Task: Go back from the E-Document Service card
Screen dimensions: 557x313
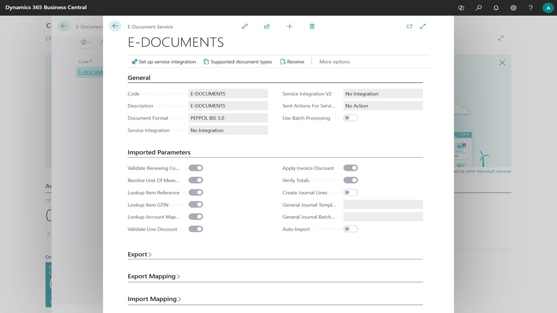Action: (x=115, y=26)
